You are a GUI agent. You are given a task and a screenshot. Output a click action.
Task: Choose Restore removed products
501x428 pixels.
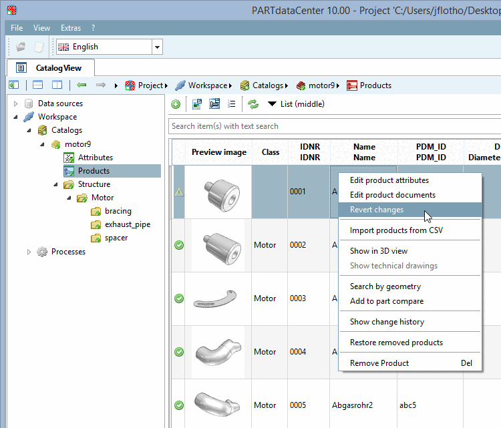(410, 343)
